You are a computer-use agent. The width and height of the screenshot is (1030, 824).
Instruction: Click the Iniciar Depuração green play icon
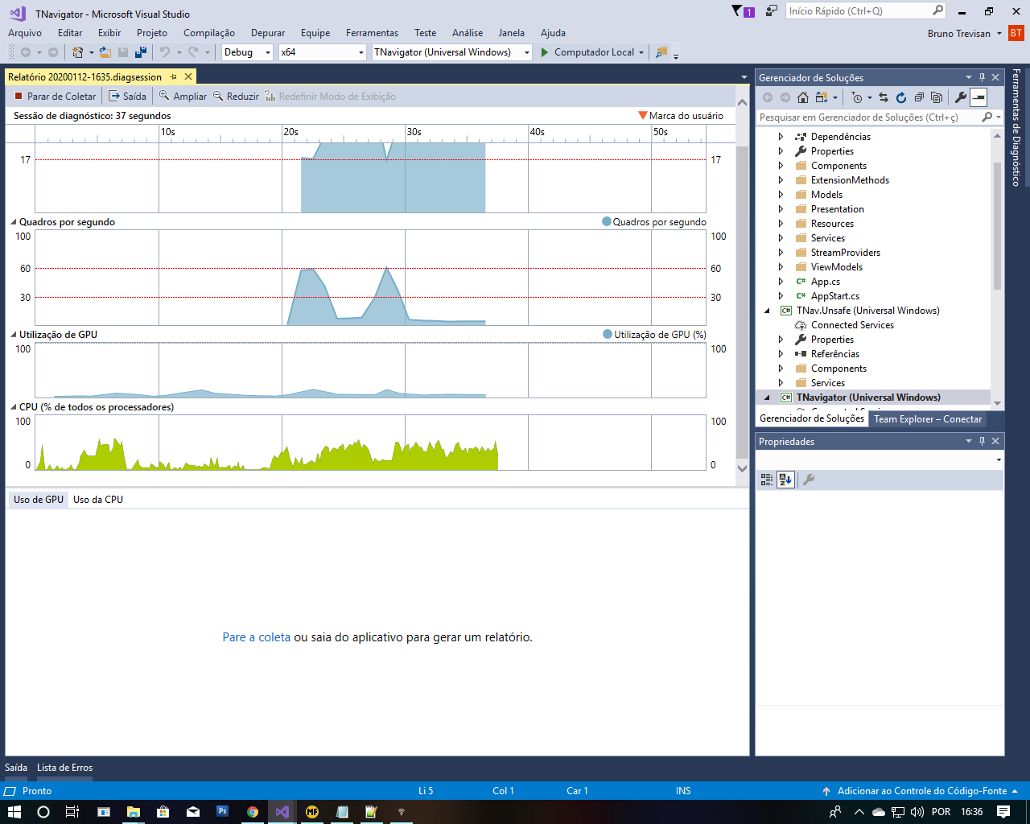[x=545, y=51]
